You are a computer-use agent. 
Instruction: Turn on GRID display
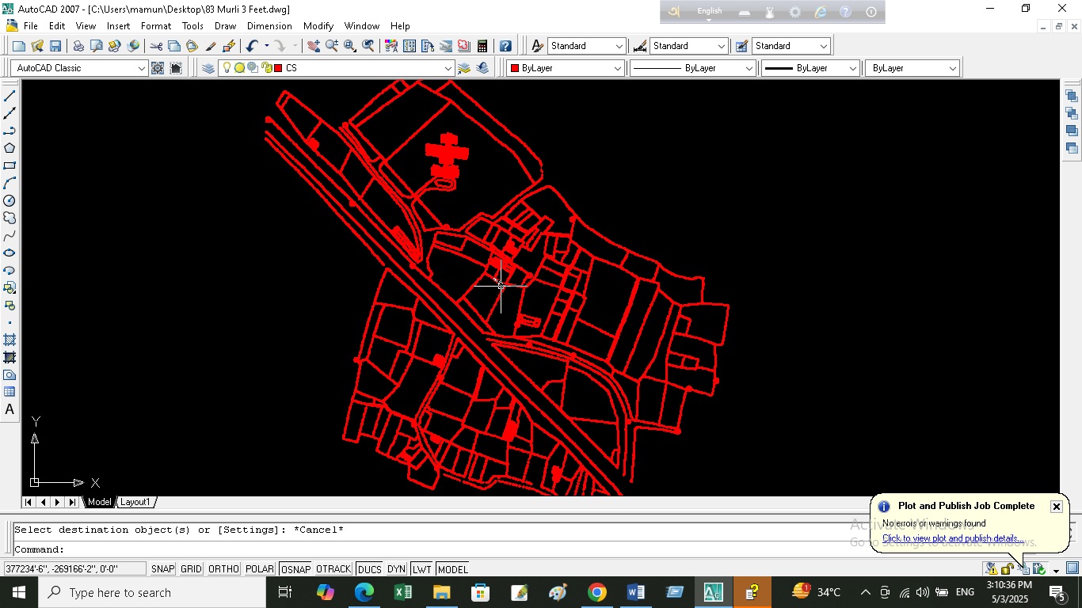191,569
